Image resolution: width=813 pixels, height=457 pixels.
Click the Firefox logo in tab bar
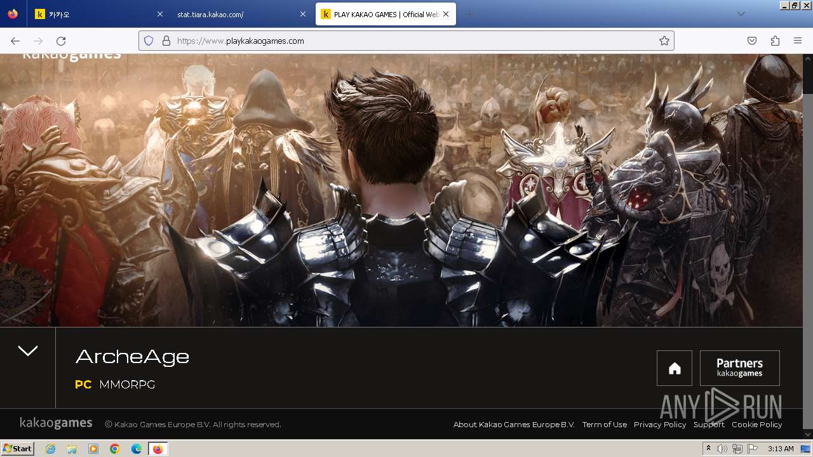(x=13, y=14)
